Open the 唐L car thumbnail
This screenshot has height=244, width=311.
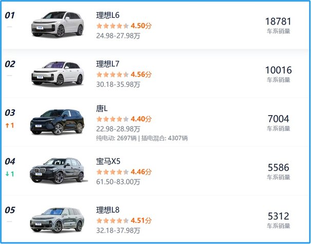(57, 122)
